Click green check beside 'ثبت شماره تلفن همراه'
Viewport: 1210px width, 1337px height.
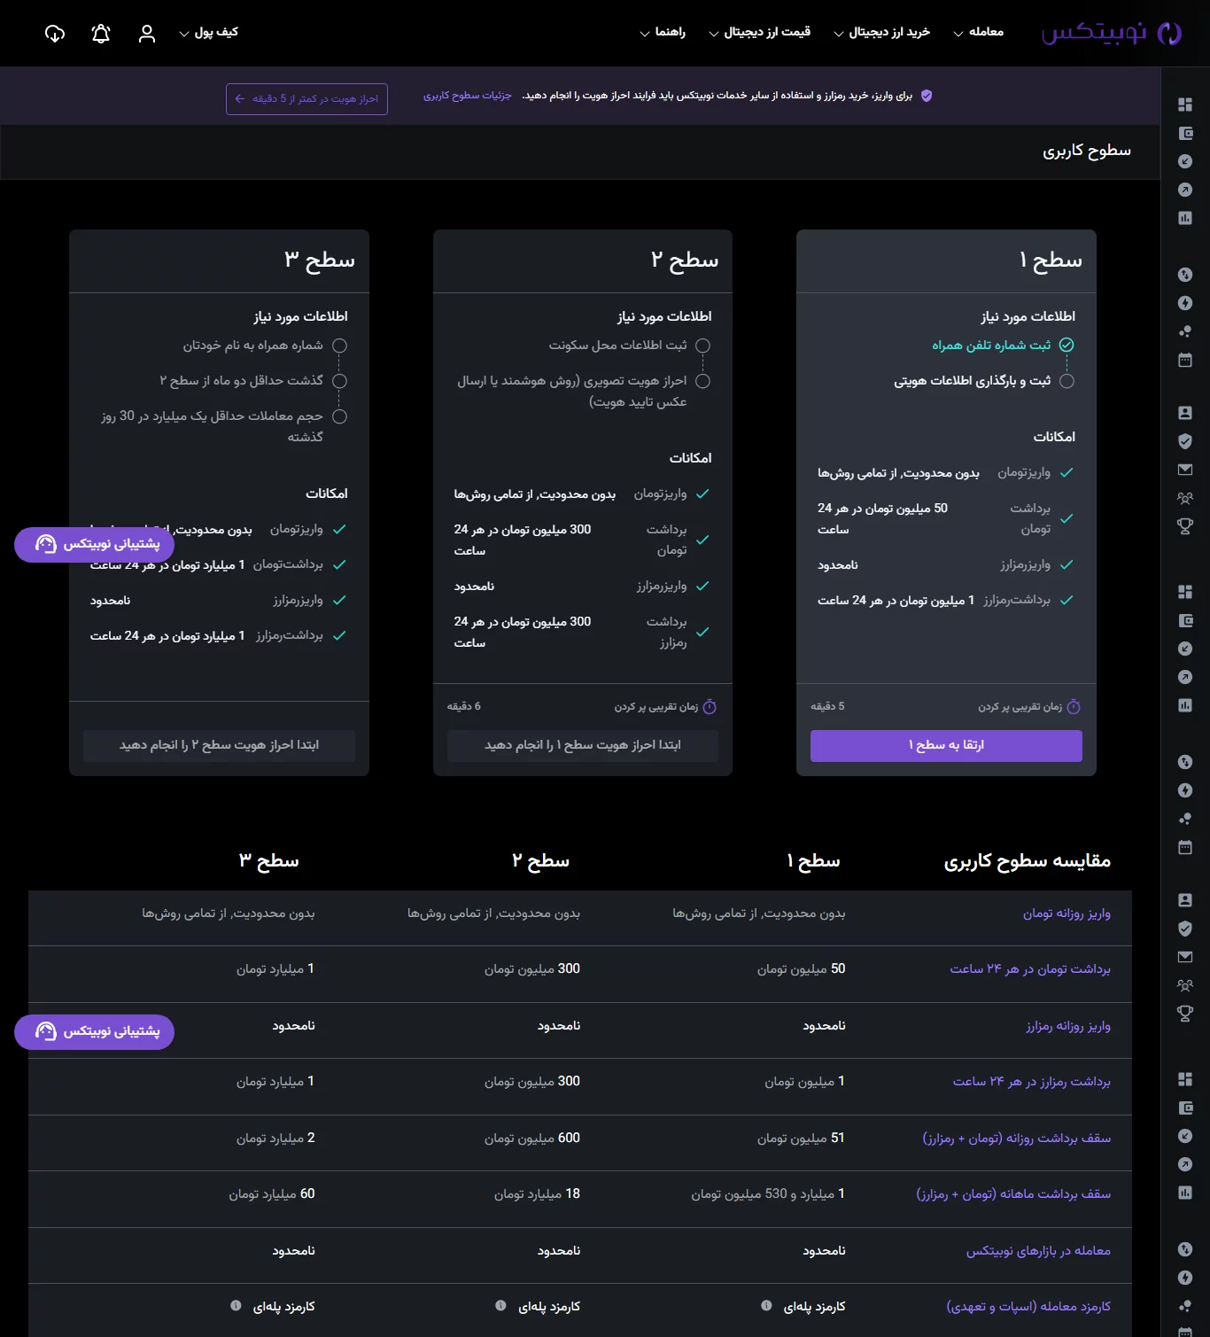(x=1067, y=345)
